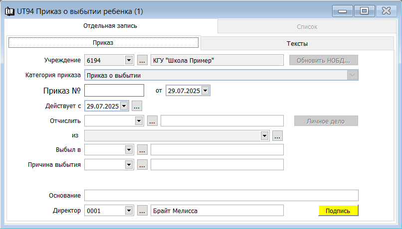Click the ellipsis button after the из field

coord(277,135)
